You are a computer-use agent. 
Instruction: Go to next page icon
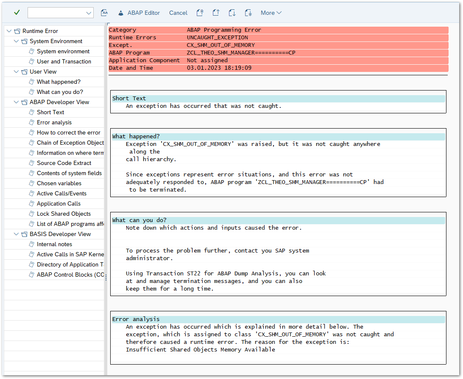(232, 13)
